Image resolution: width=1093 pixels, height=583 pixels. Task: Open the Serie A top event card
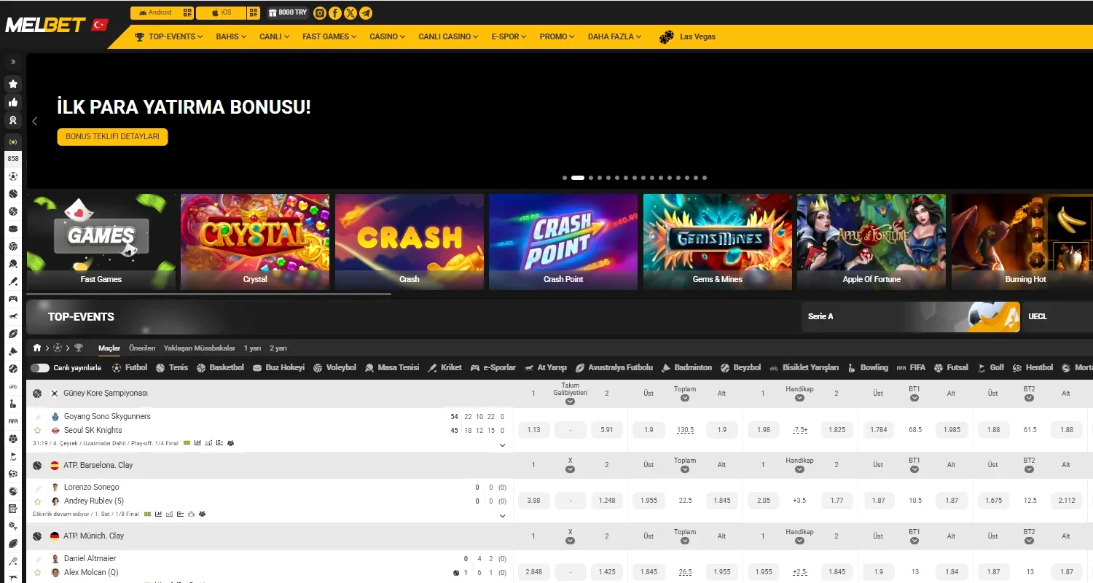[x=911, y=317]
